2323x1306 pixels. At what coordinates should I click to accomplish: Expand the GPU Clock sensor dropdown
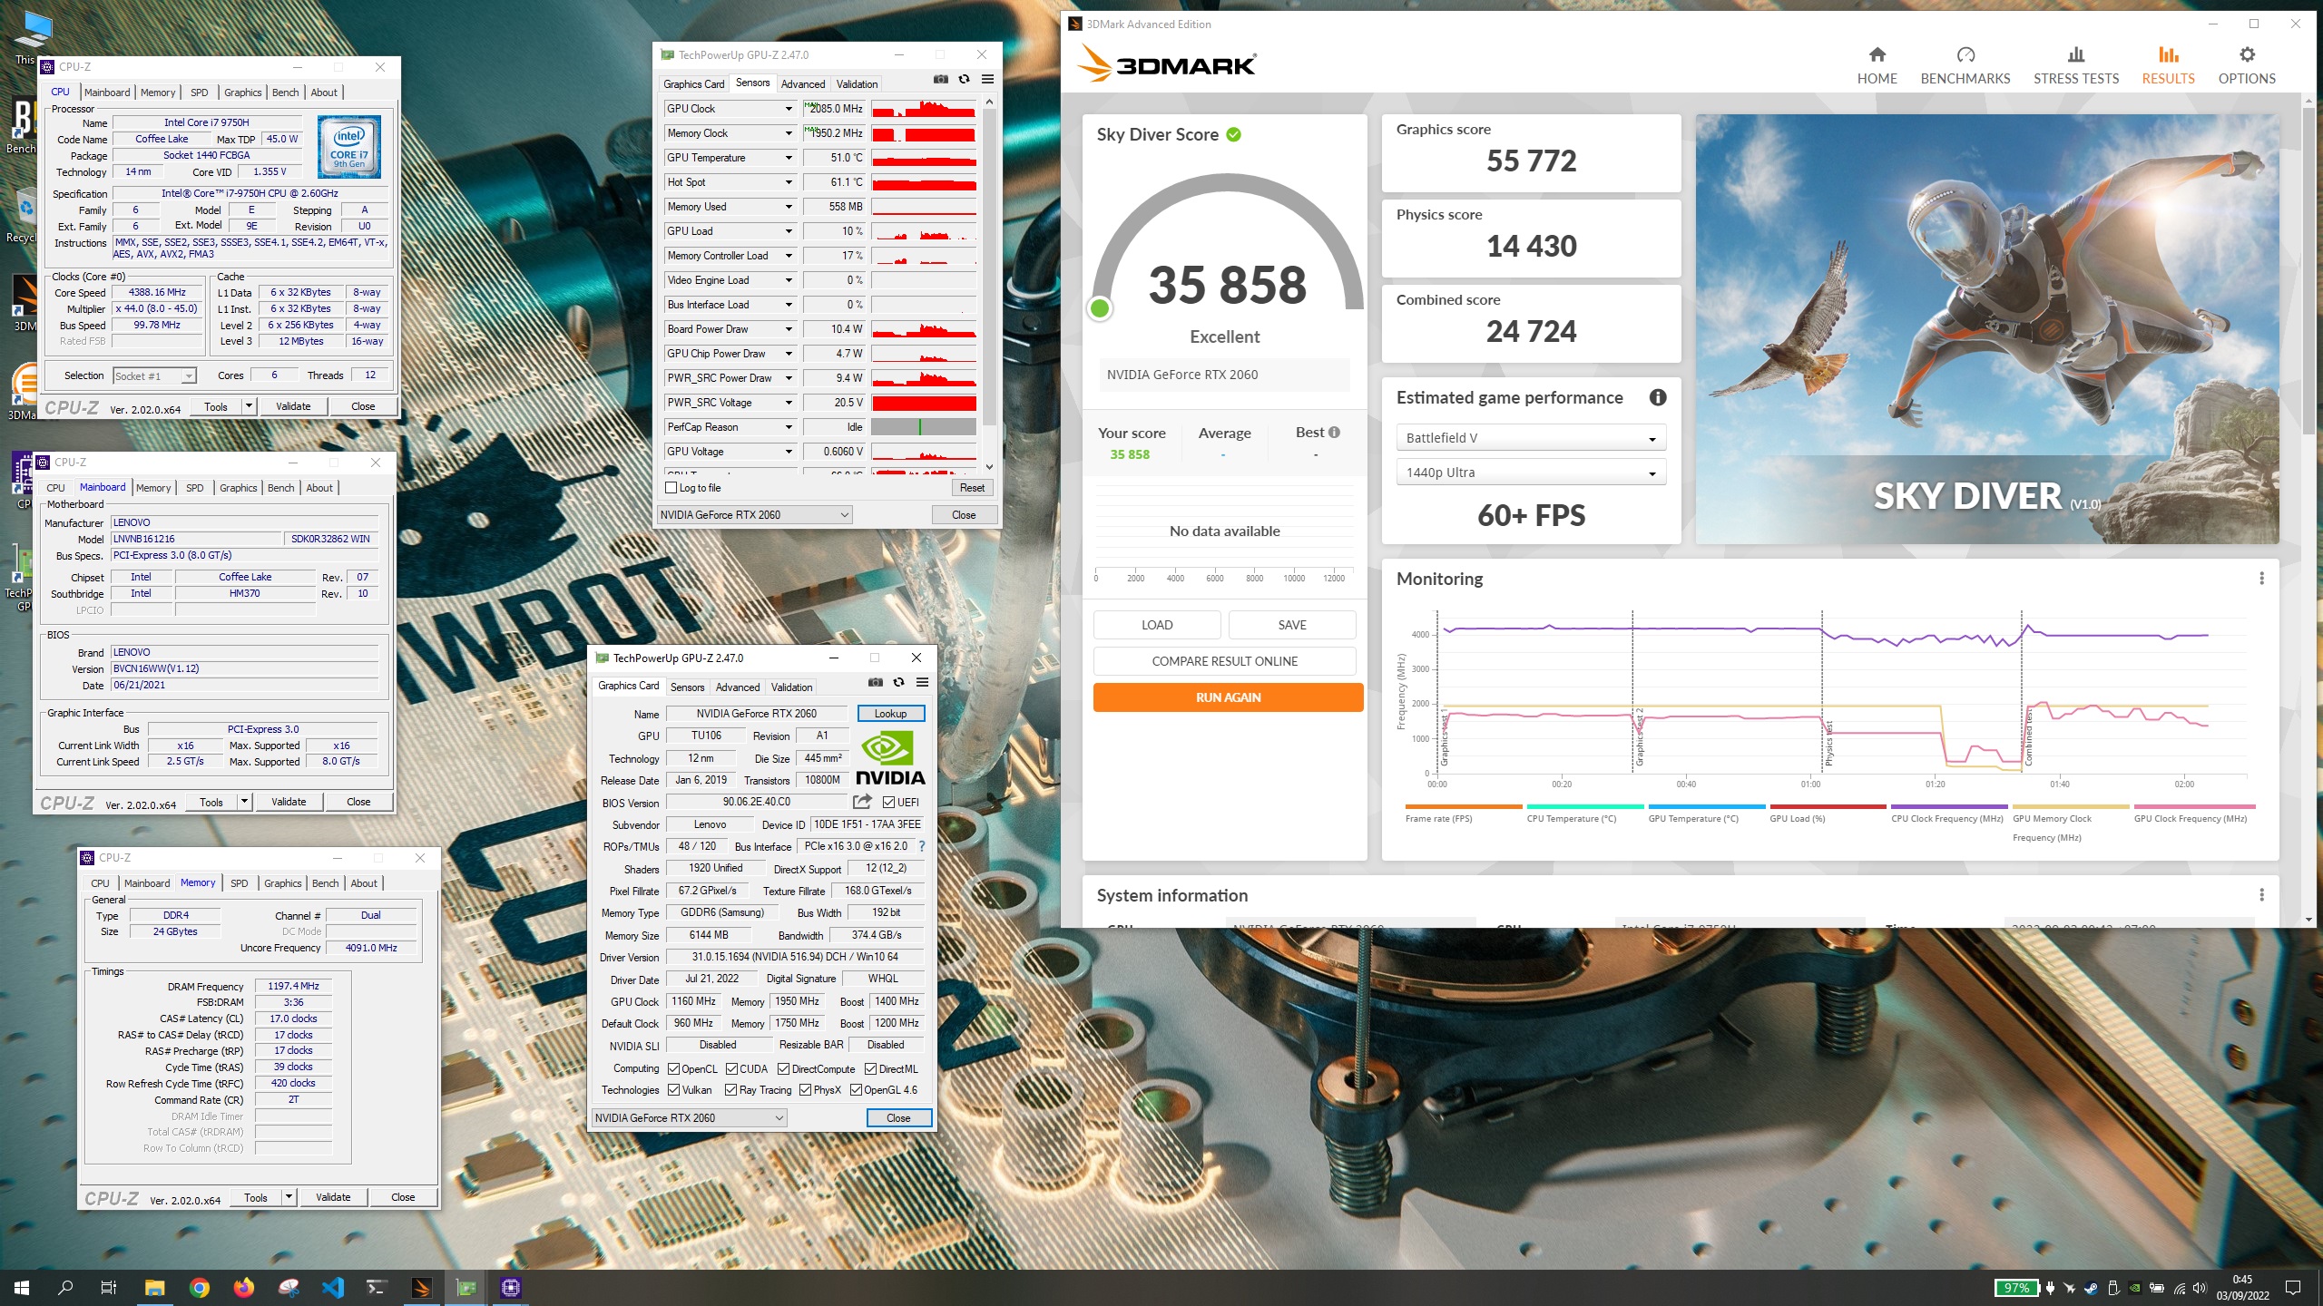(x=789, y=109)
